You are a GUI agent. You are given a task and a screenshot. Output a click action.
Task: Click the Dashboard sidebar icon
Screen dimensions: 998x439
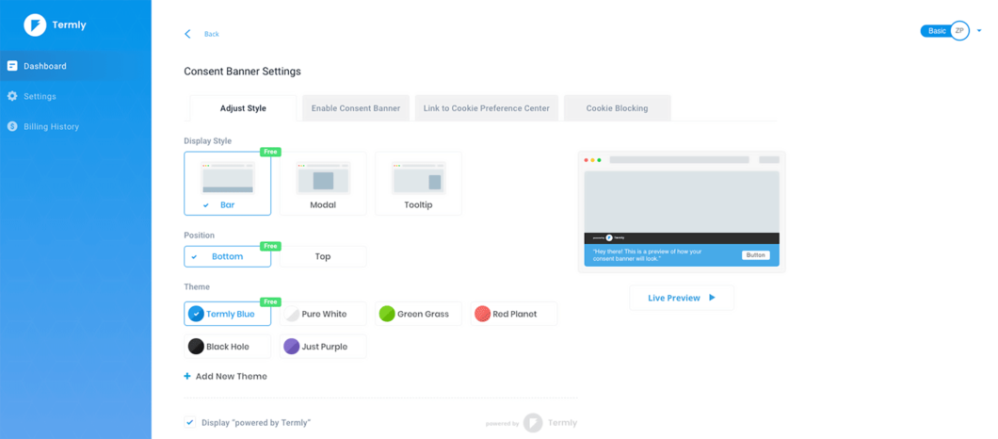tap(12, 66)
